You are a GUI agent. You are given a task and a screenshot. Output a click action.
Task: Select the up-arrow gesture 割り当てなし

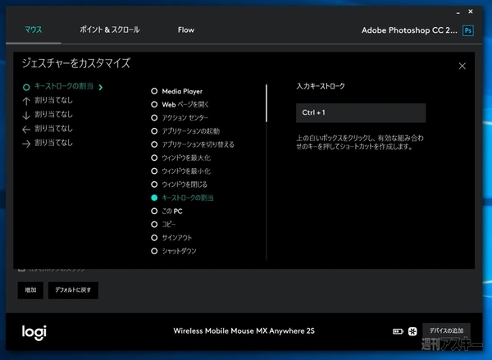tap(48, 100)
